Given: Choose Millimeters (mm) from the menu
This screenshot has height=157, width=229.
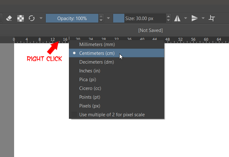Looking at the screenshot, I should (97, 44).
